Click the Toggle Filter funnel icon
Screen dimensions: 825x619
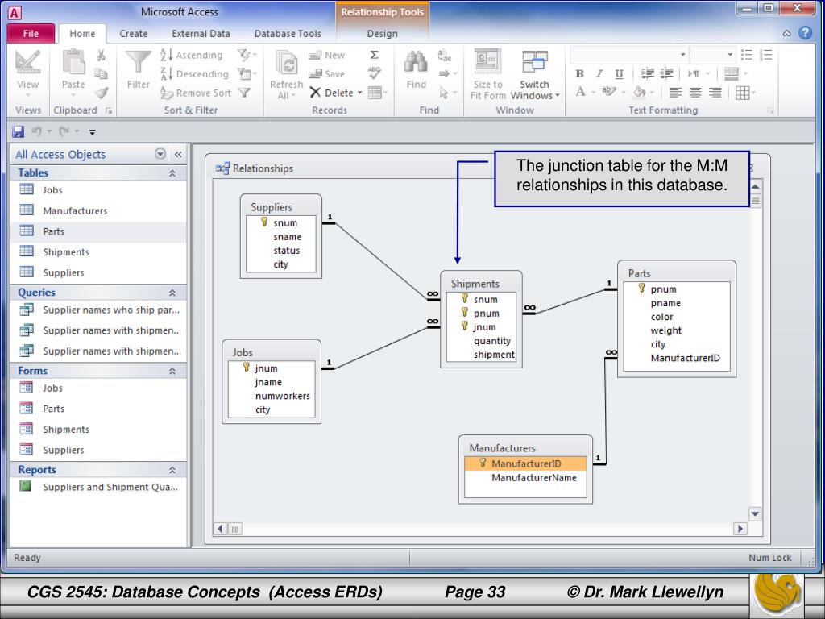pos(244,93)
